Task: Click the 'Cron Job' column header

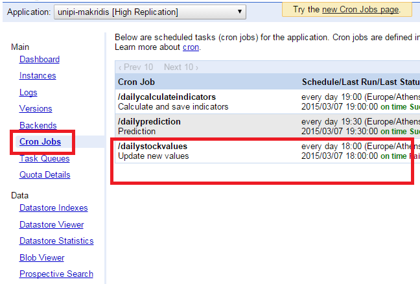Action: tap(136, 82)
